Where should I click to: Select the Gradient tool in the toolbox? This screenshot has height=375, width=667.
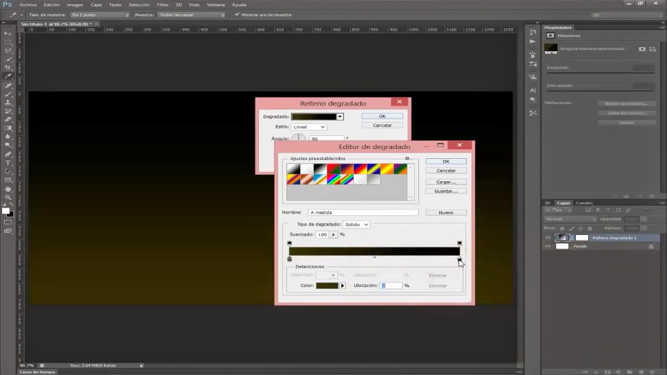coord(8,128)
